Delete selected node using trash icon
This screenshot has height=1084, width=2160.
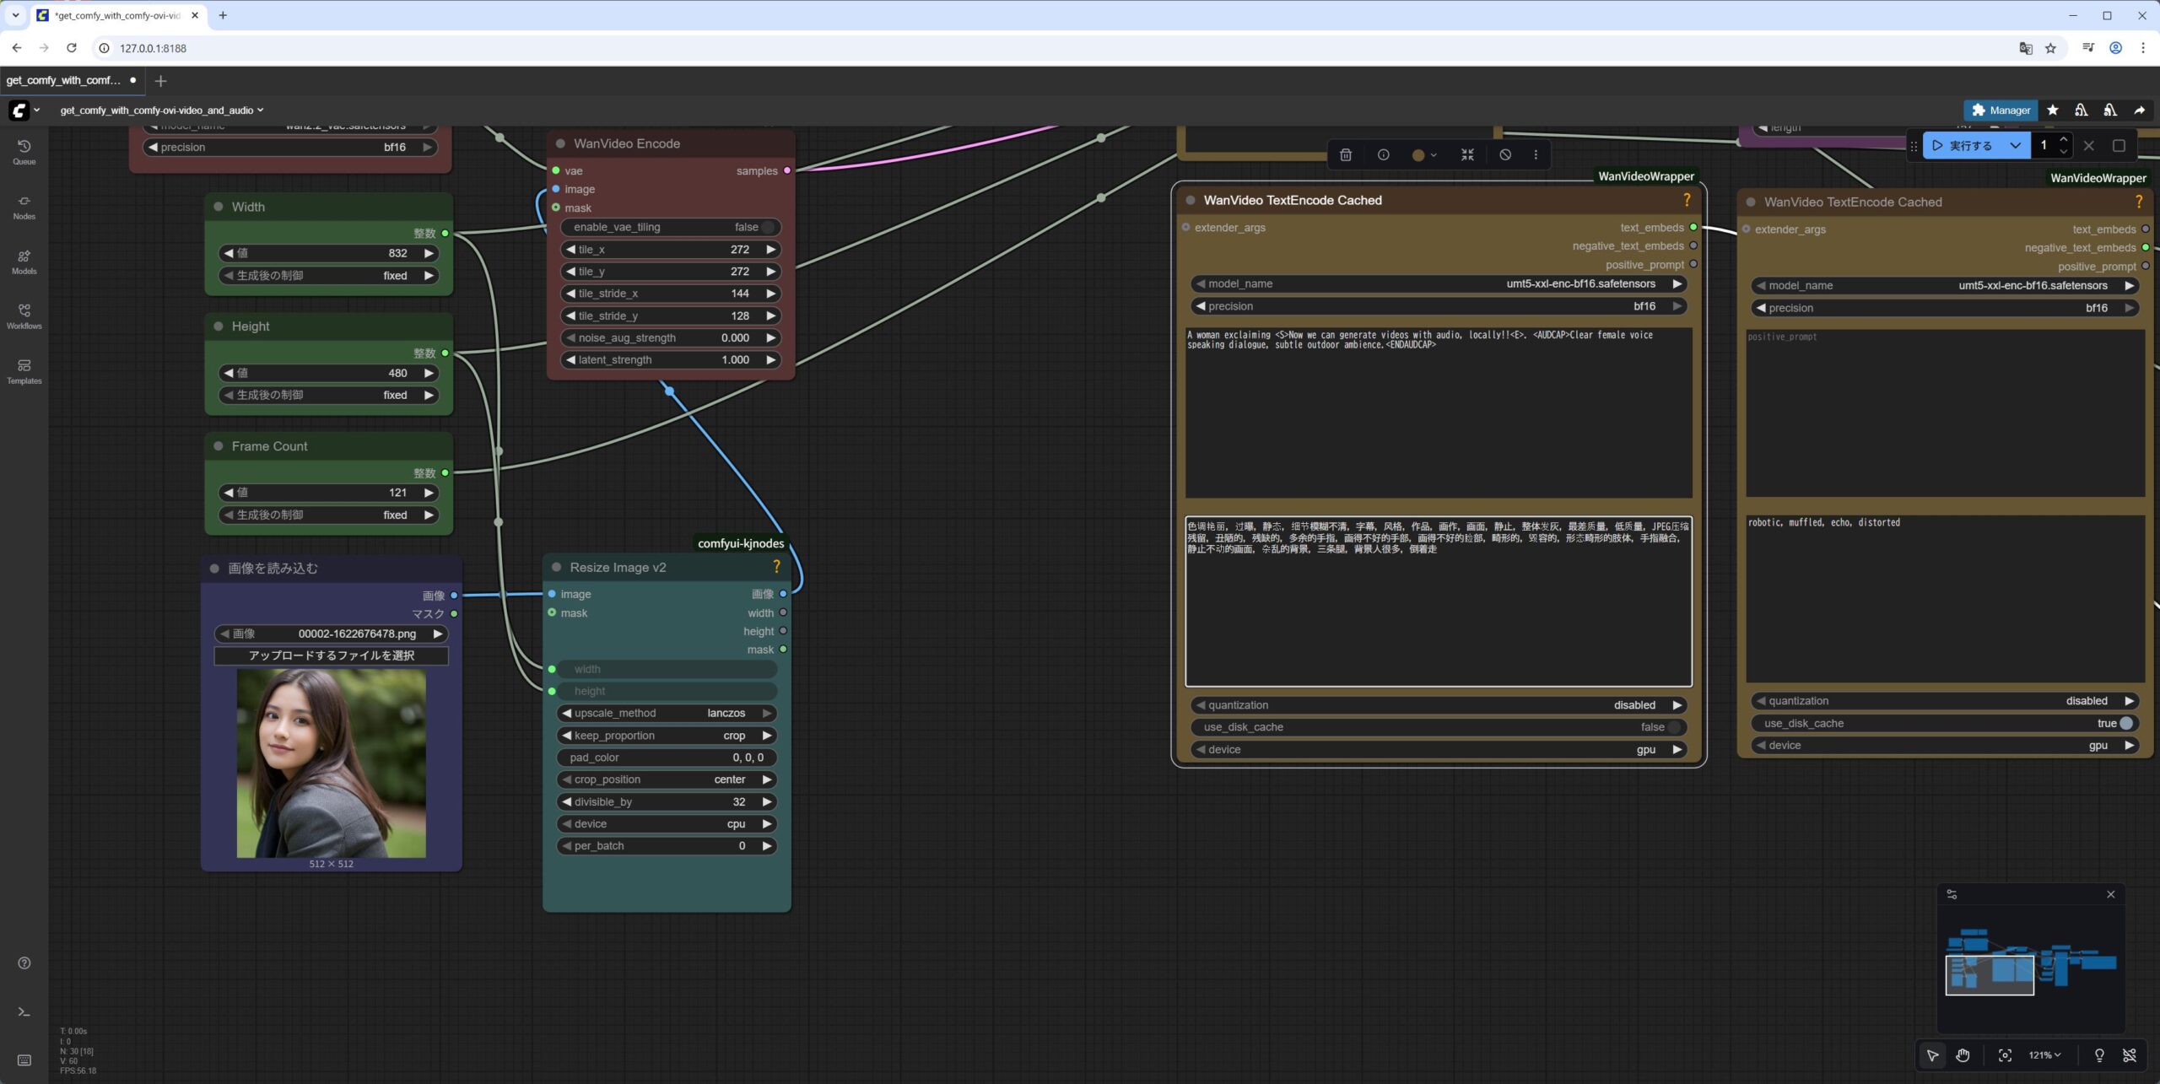click(x=1346, y=154)
